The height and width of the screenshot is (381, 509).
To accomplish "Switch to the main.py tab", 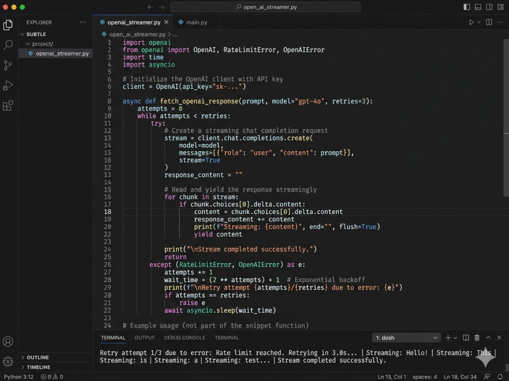I will click(x=196, y=22).
